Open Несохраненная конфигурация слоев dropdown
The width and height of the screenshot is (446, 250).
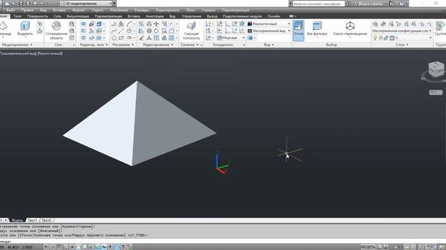click(401, 31)
